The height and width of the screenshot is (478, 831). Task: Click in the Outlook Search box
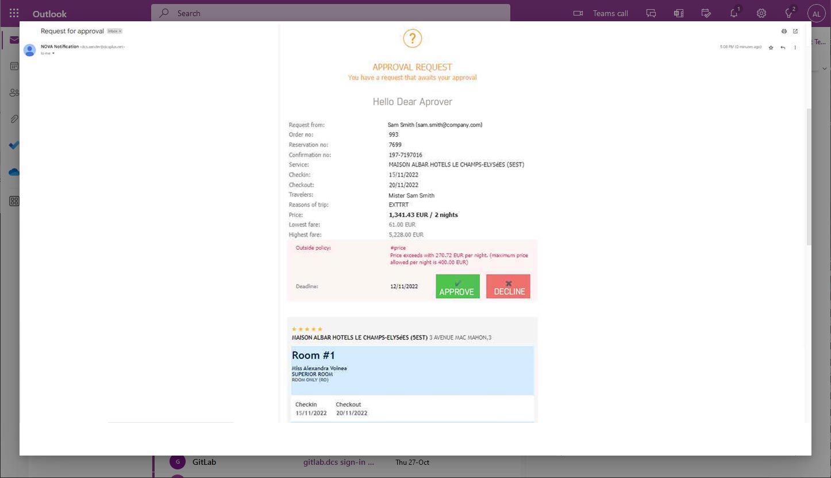pyautogui.click(x=330, y=13)
